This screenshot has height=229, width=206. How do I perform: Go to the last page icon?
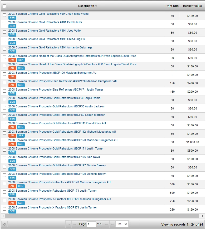pyautogui.click(x=112, y=224)
